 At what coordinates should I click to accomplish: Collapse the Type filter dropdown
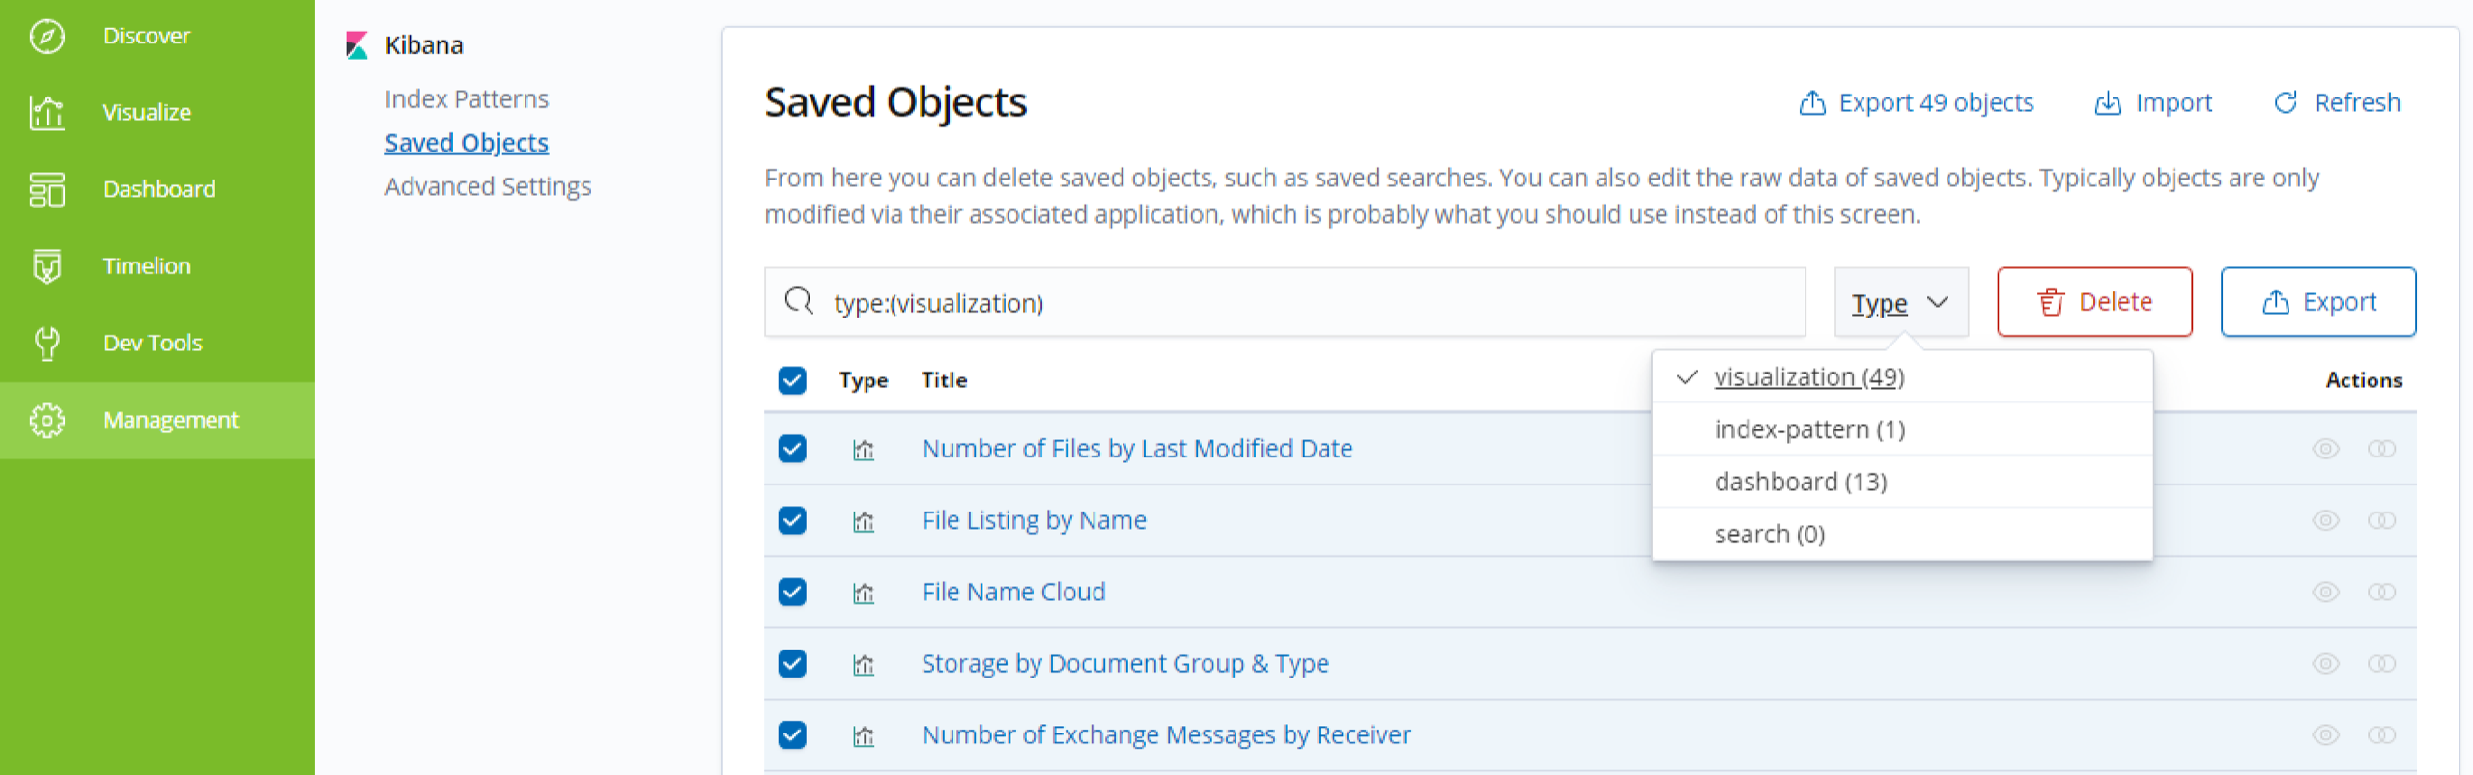click(1899, 303)
